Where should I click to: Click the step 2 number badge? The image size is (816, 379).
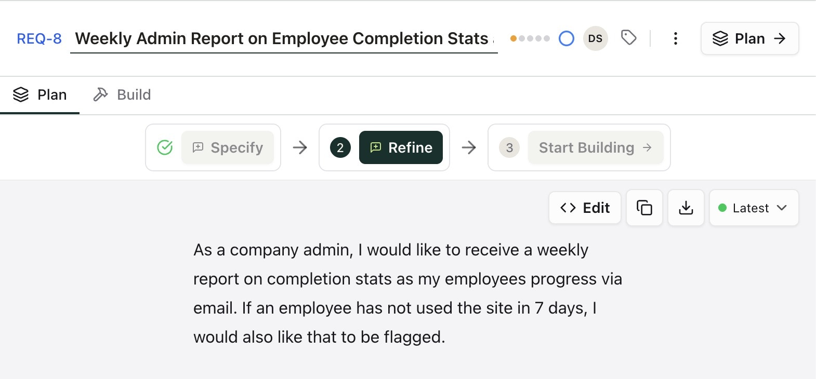click(340, 147)
